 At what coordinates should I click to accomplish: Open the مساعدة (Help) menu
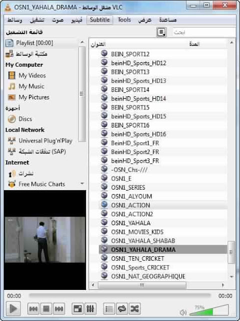[168, 20]
